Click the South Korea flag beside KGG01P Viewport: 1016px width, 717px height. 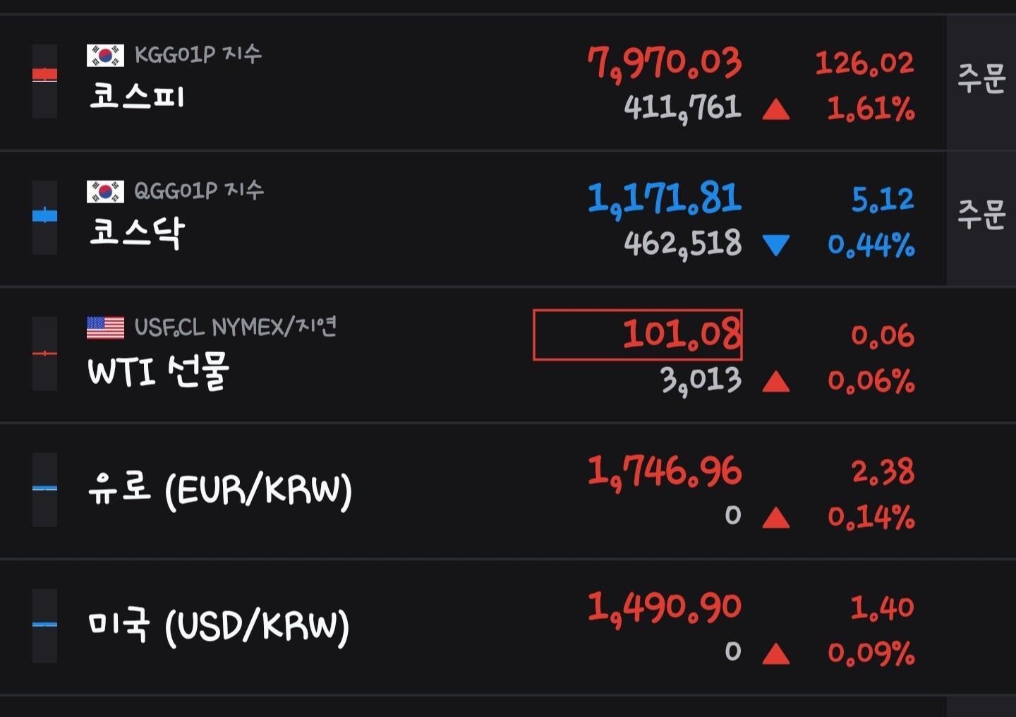point(105,55)
